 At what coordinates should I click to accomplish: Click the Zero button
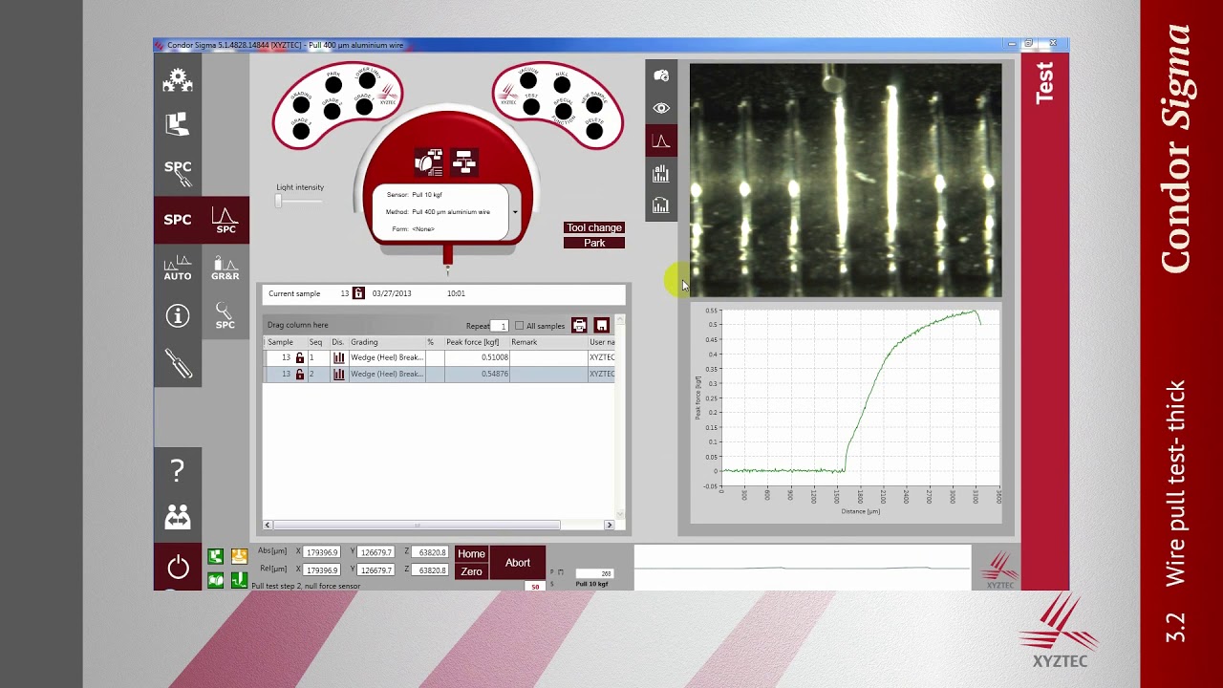pyautogui.click(x=471, y=571)
